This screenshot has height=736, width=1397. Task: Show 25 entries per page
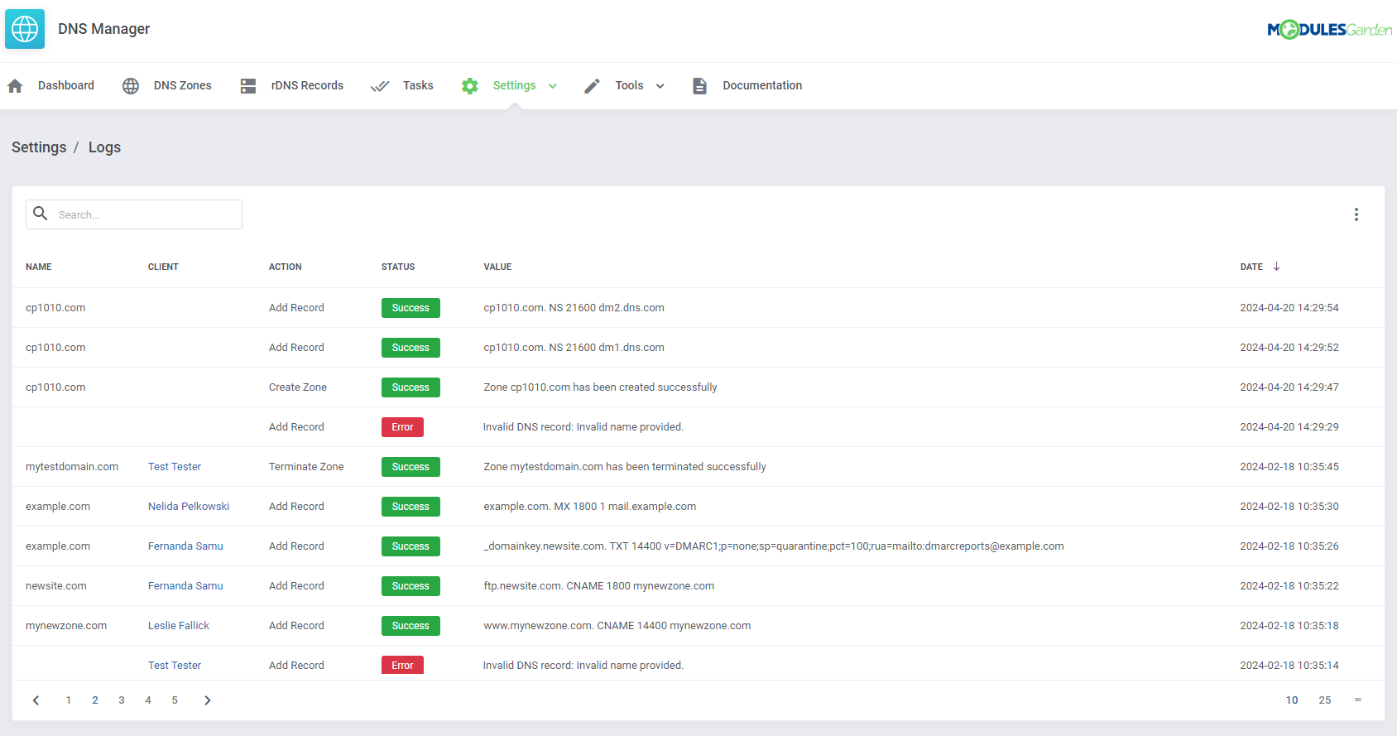click(1324, 700)
